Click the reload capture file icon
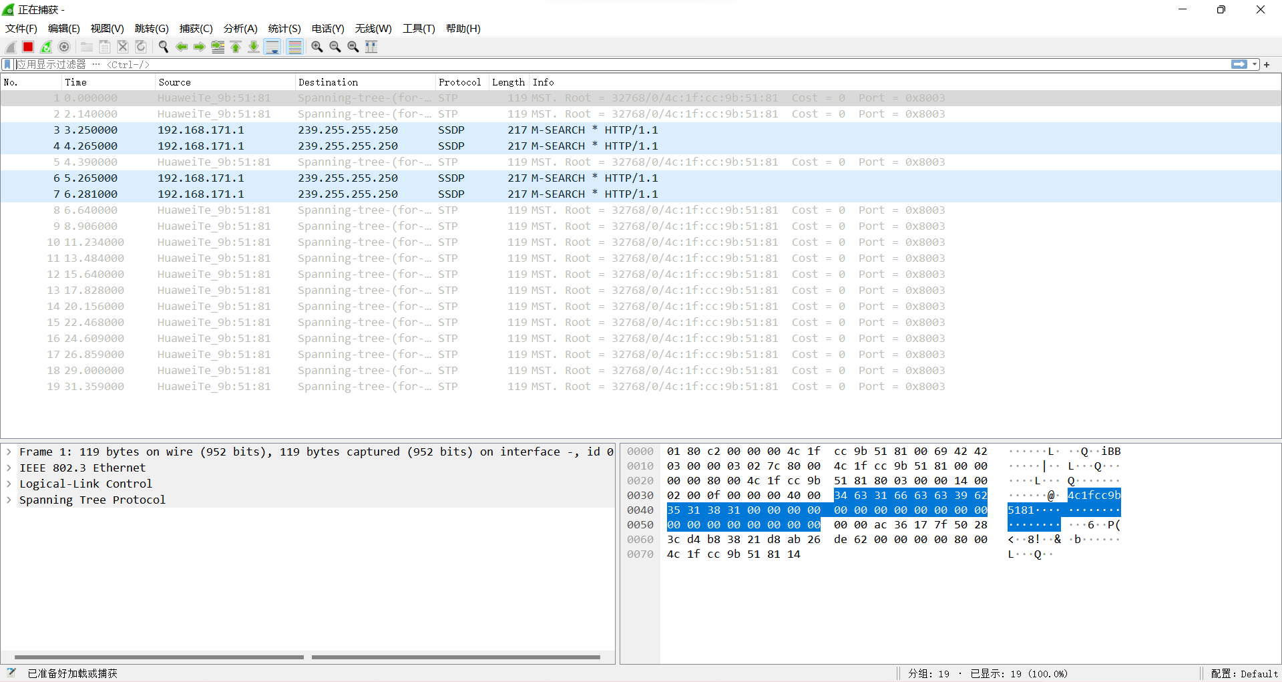Screen dimensions: 1282x682 141,47
